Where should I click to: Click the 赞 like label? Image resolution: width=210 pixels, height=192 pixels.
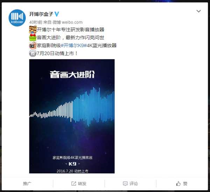pyautogui.click(x=185, y=184)
